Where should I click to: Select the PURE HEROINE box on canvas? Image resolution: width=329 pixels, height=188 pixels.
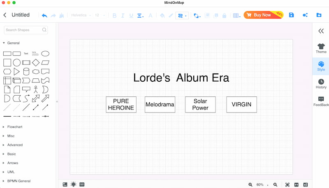[x=121, y=105]
